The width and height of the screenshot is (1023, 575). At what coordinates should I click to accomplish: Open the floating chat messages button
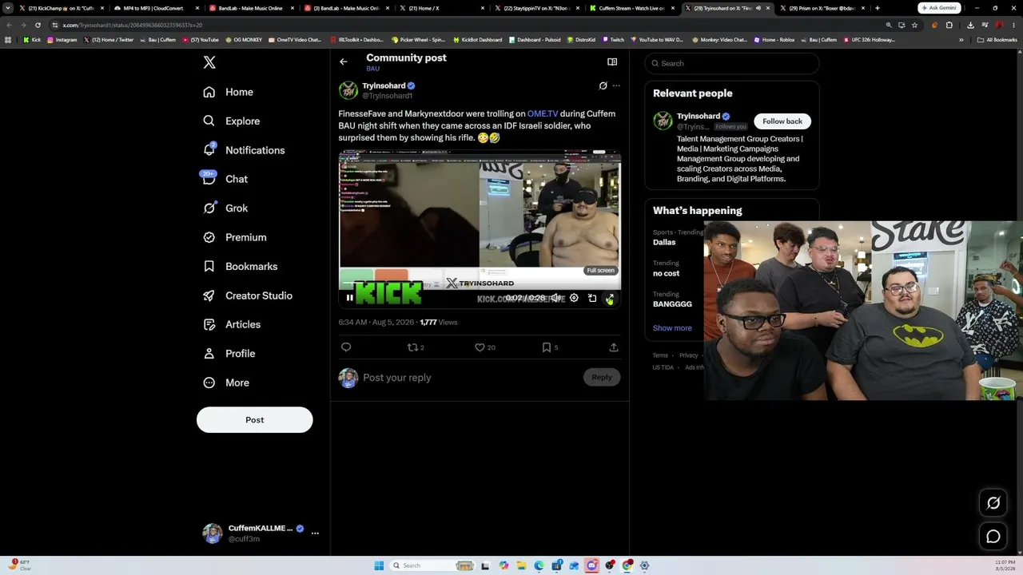pos(993,537)
